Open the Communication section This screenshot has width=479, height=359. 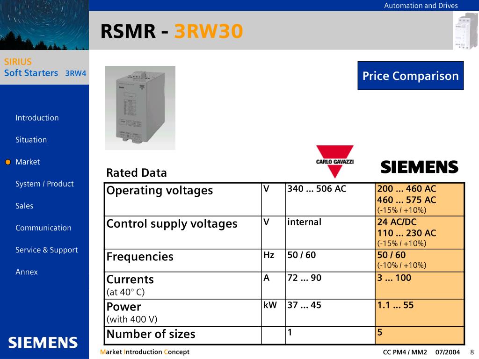[x=44, y=228]
